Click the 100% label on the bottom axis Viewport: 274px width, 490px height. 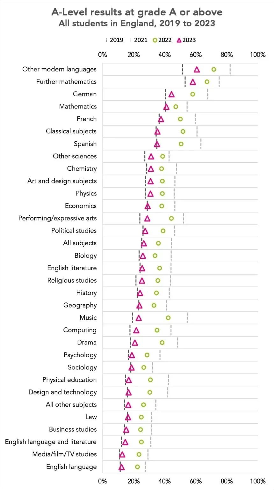(258, 481)
